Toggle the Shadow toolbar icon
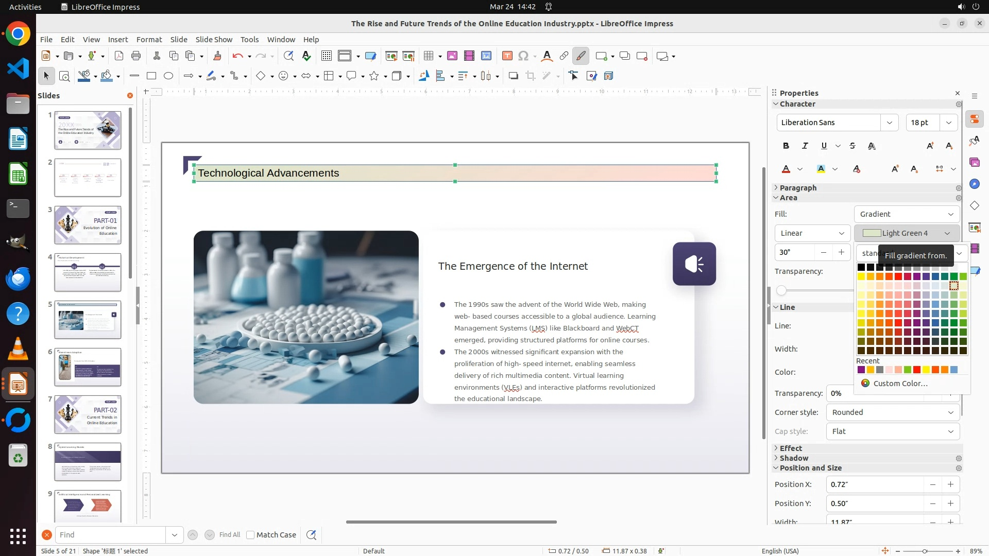The image size is (989, 556). point(513,76)
